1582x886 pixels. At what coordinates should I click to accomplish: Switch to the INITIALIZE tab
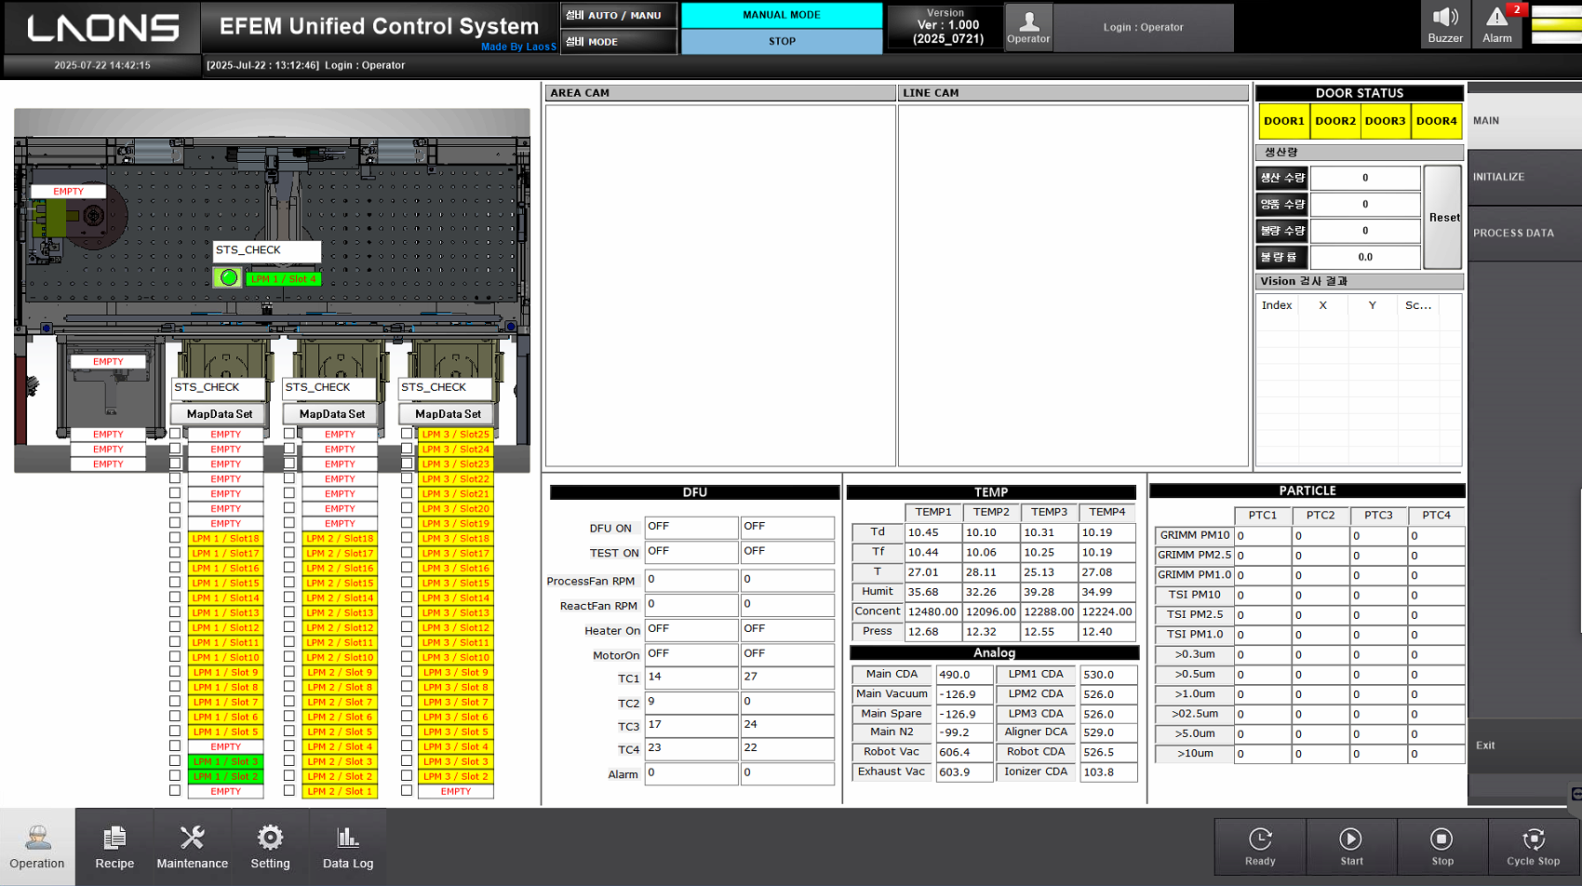pyautogui.click(x=1523, y=177)
